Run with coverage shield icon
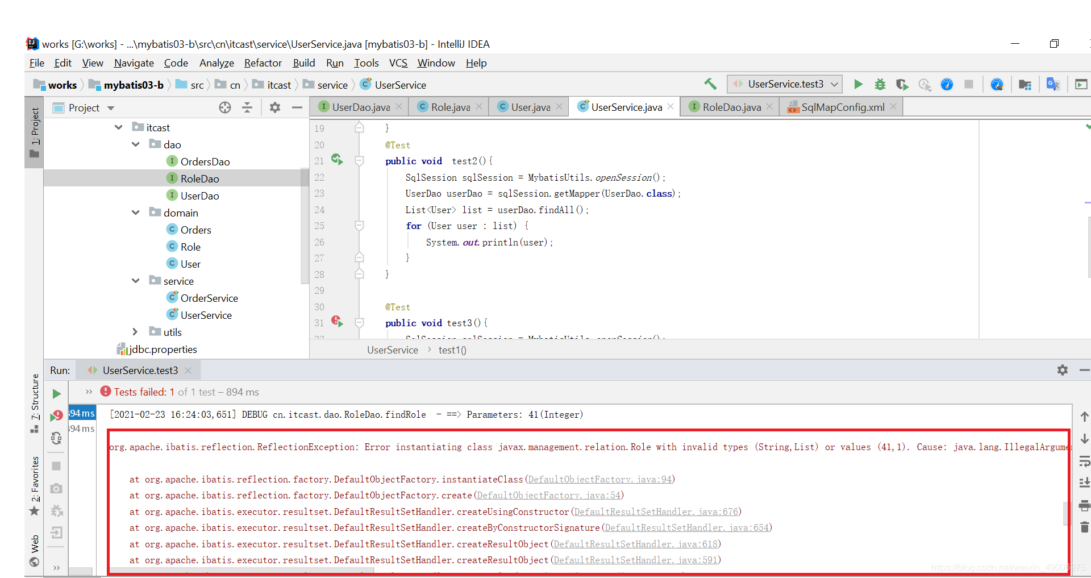Screen dimensions: 1091x578 (x=902, y=84)
